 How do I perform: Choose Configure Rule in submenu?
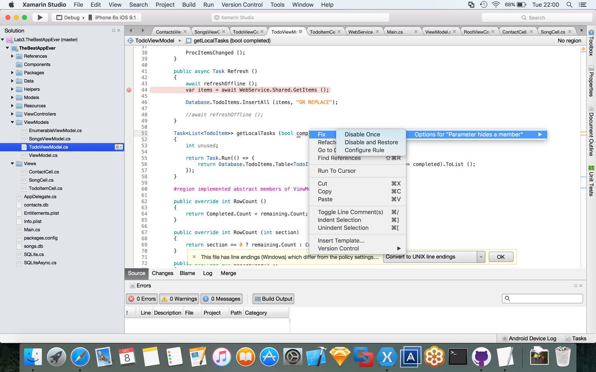pyautogui.click(x=371, y=150)
